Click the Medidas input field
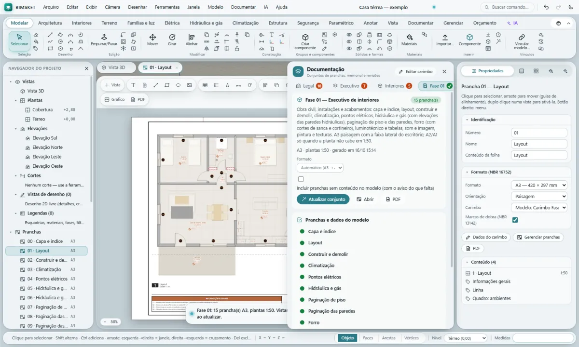 (x=543, y=338)
